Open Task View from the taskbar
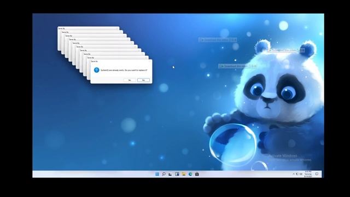This screenshot has width=350, height=197. (170, 174)
